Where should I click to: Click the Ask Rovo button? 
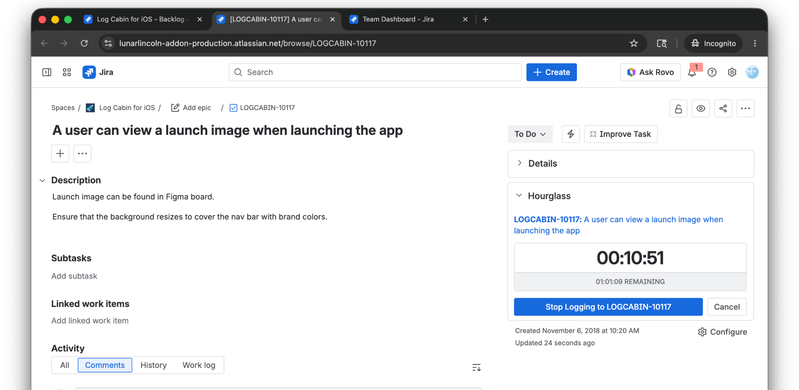coord(650,72)
